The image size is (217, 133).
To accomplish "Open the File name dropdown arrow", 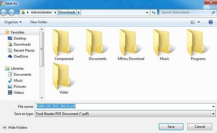I will point(213,107).
